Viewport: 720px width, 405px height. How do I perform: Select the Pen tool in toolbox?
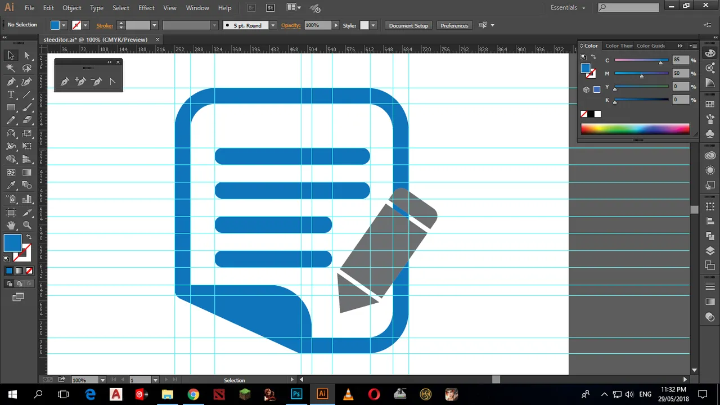[11, 82]
